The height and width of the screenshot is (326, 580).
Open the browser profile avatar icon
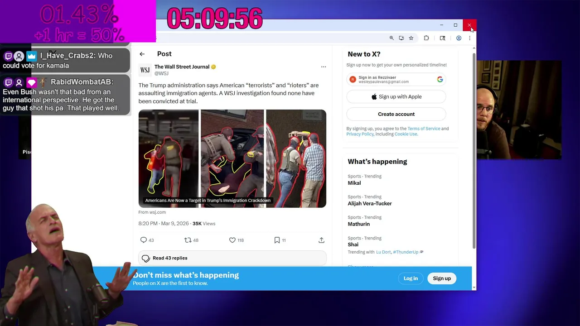(x=459, y=38)
